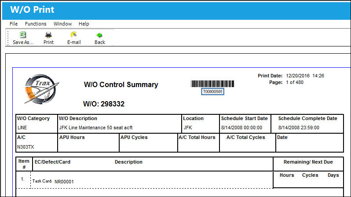Click JFK Line Maintenance description text
The image size is (351, 197).
(x=96, y=128)
